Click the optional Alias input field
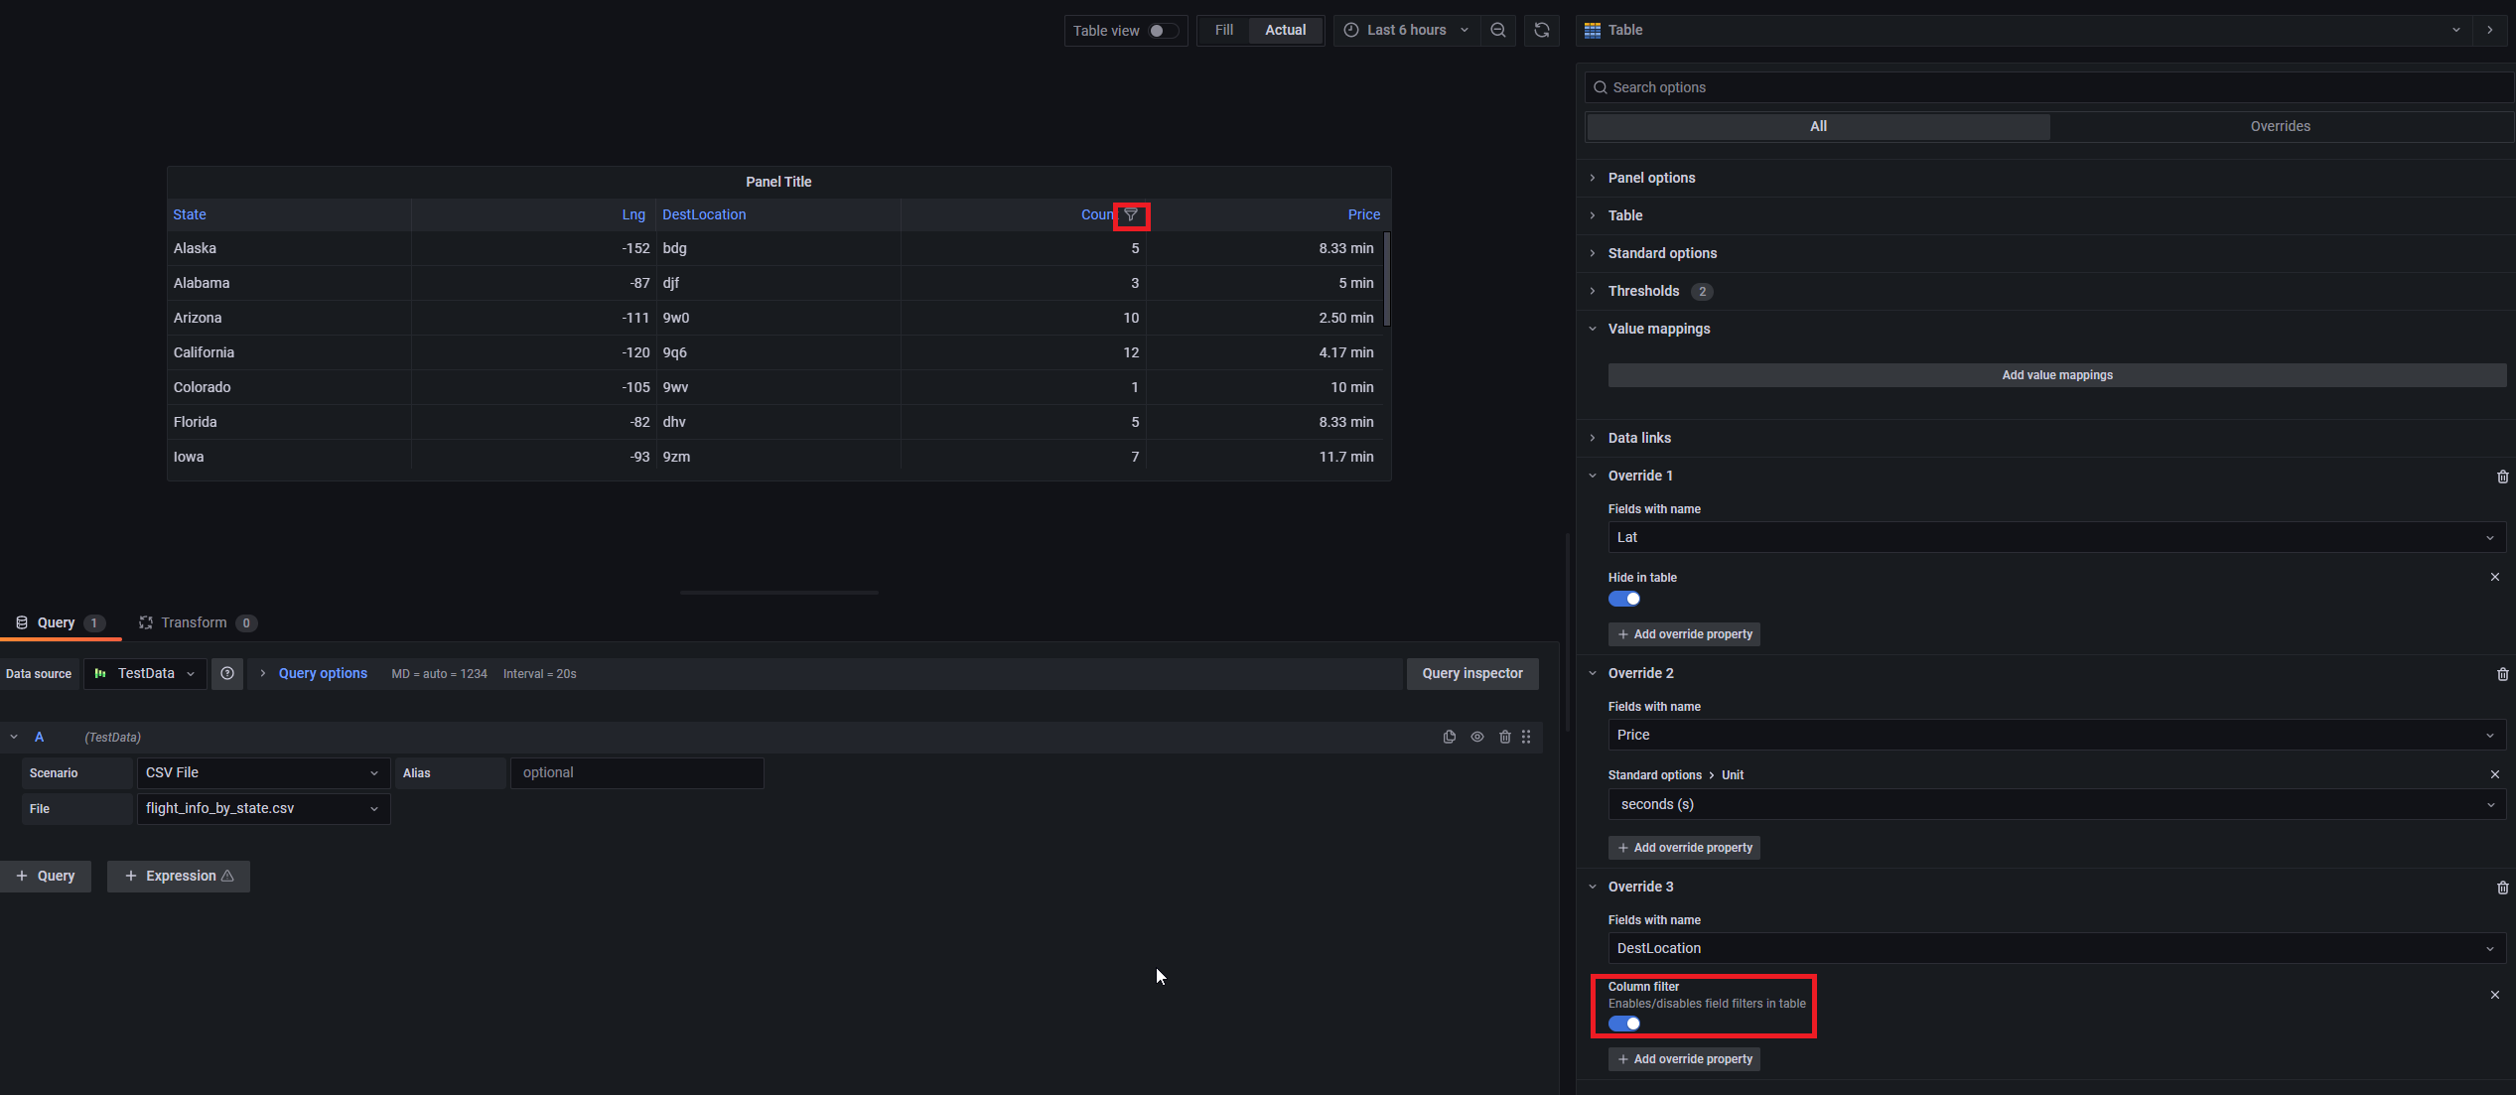Viewport: 2516px width, 1096px height. coord(636,772)
